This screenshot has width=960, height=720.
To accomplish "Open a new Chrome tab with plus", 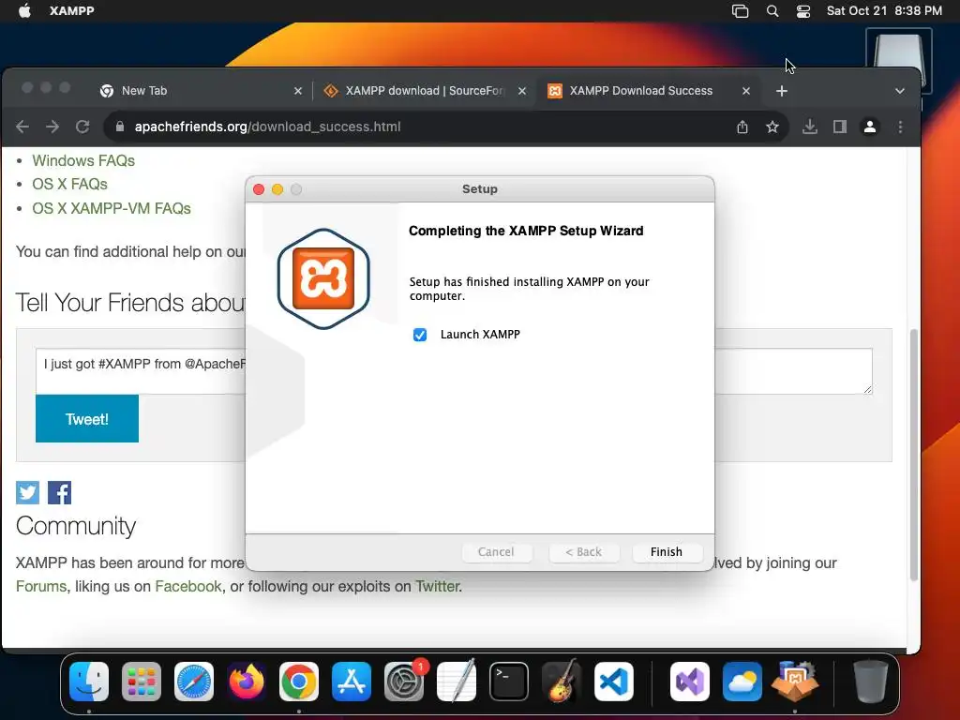I will 782,91.
